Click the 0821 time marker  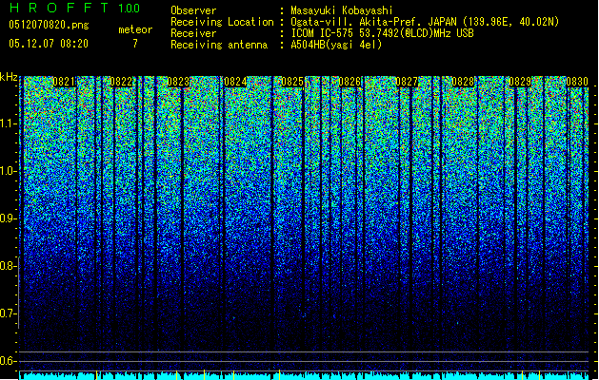coord(64,82)
